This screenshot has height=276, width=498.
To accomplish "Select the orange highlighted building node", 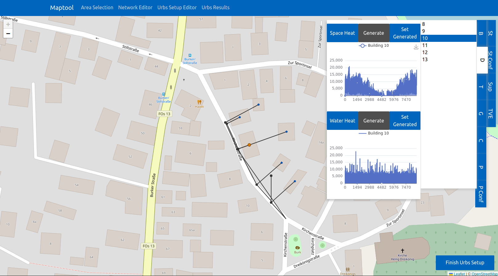I will pyautogui.click(x=249, y=145).
